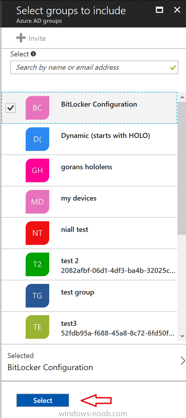Uncheck the BitLocker Configuration checkbox
Screen dimensions: 186x418
point(11,108)
